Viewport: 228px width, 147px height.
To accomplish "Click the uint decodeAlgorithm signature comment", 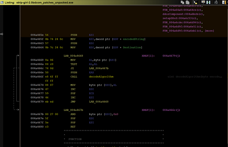I will tap(195, 77).
